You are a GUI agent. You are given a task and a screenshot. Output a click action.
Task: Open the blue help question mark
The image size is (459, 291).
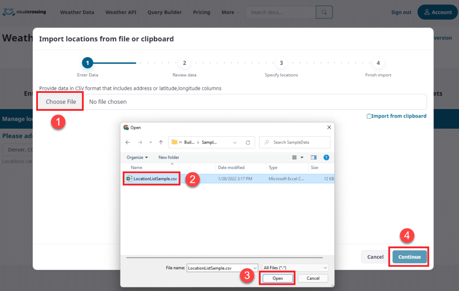pyautogui.click(x=326, y=157)
